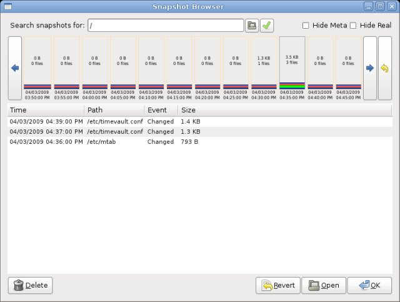Screen dimensions: 400x302
Task: Select the 04:20:00 PM snapshot column
Action: [x=207, y=68]
